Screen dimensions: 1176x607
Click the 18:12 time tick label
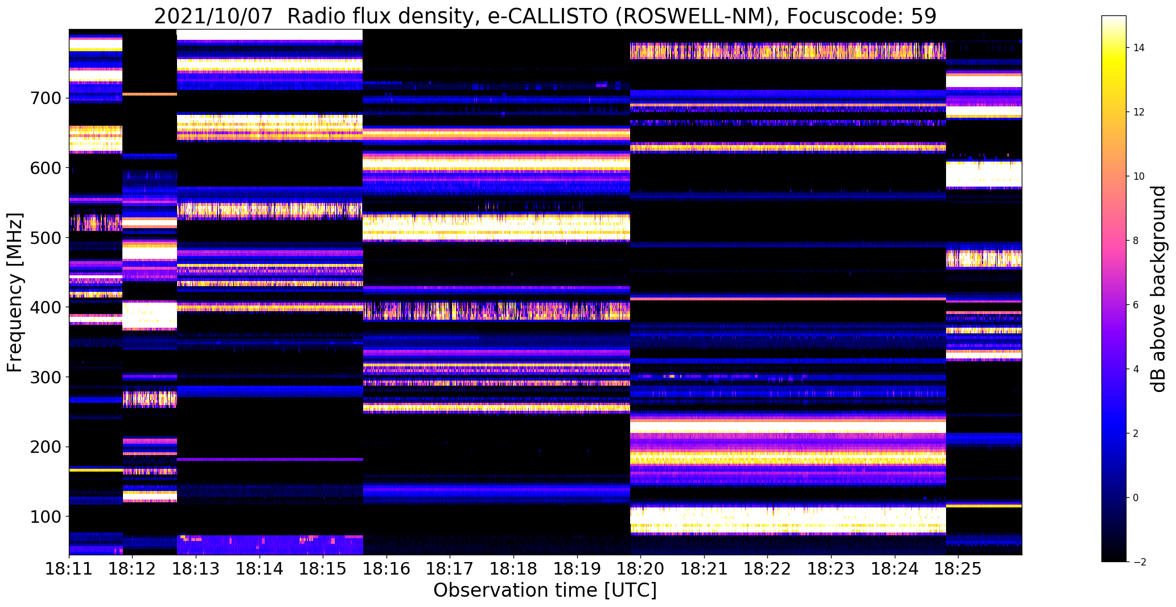pyautogui.click(x=133, y=568)
